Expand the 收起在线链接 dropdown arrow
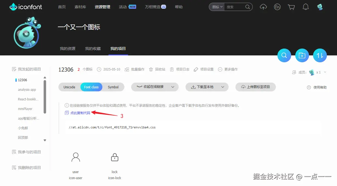 click(x=173, y=87)
